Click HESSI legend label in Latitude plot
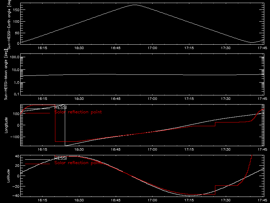This screenshot has height=203, width=270. click(61, 158)
